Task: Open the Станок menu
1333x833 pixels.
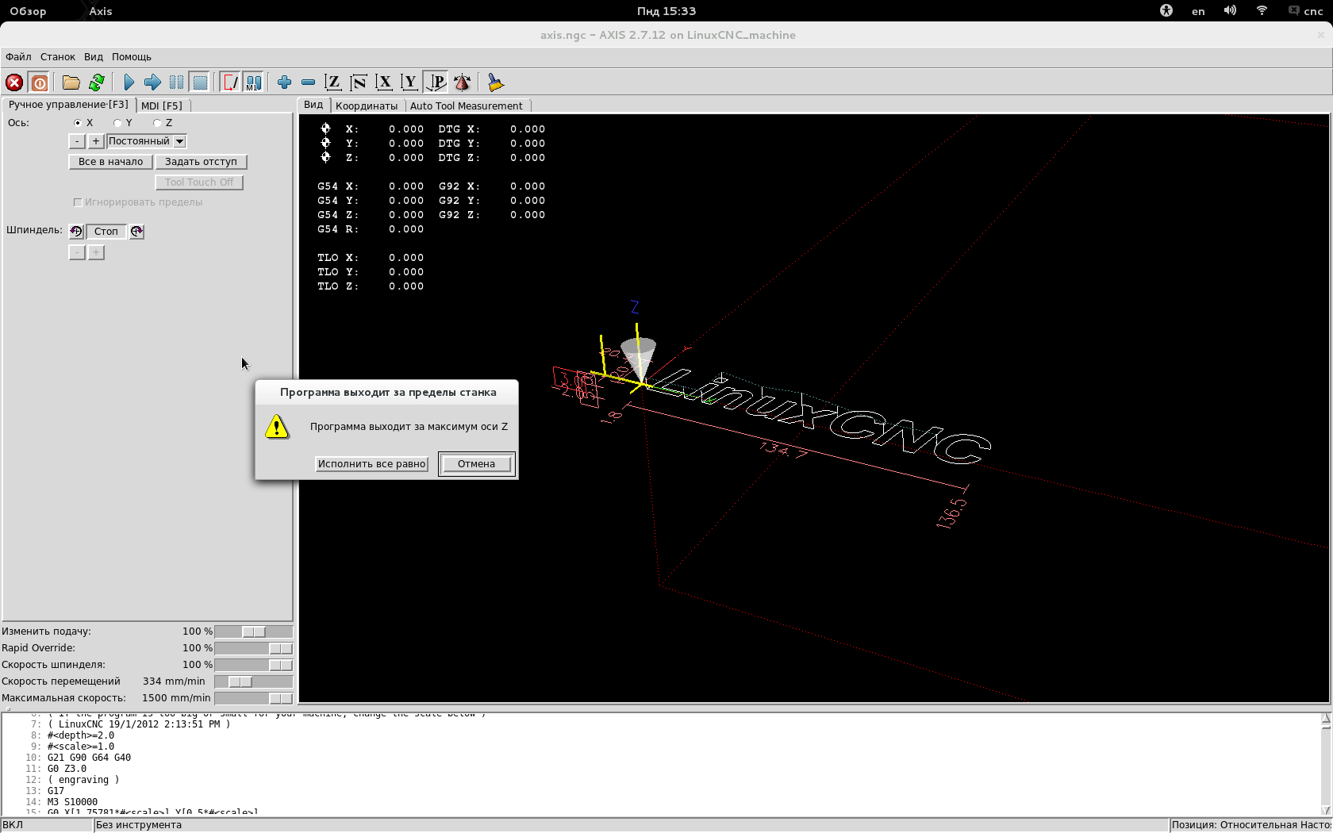Action: pyautogui.click(x=58, y=57)
